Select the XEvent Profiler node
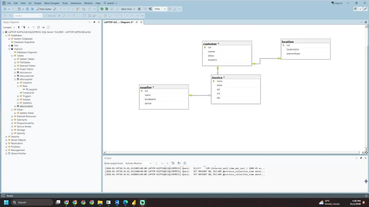 (x=18, y=154)
